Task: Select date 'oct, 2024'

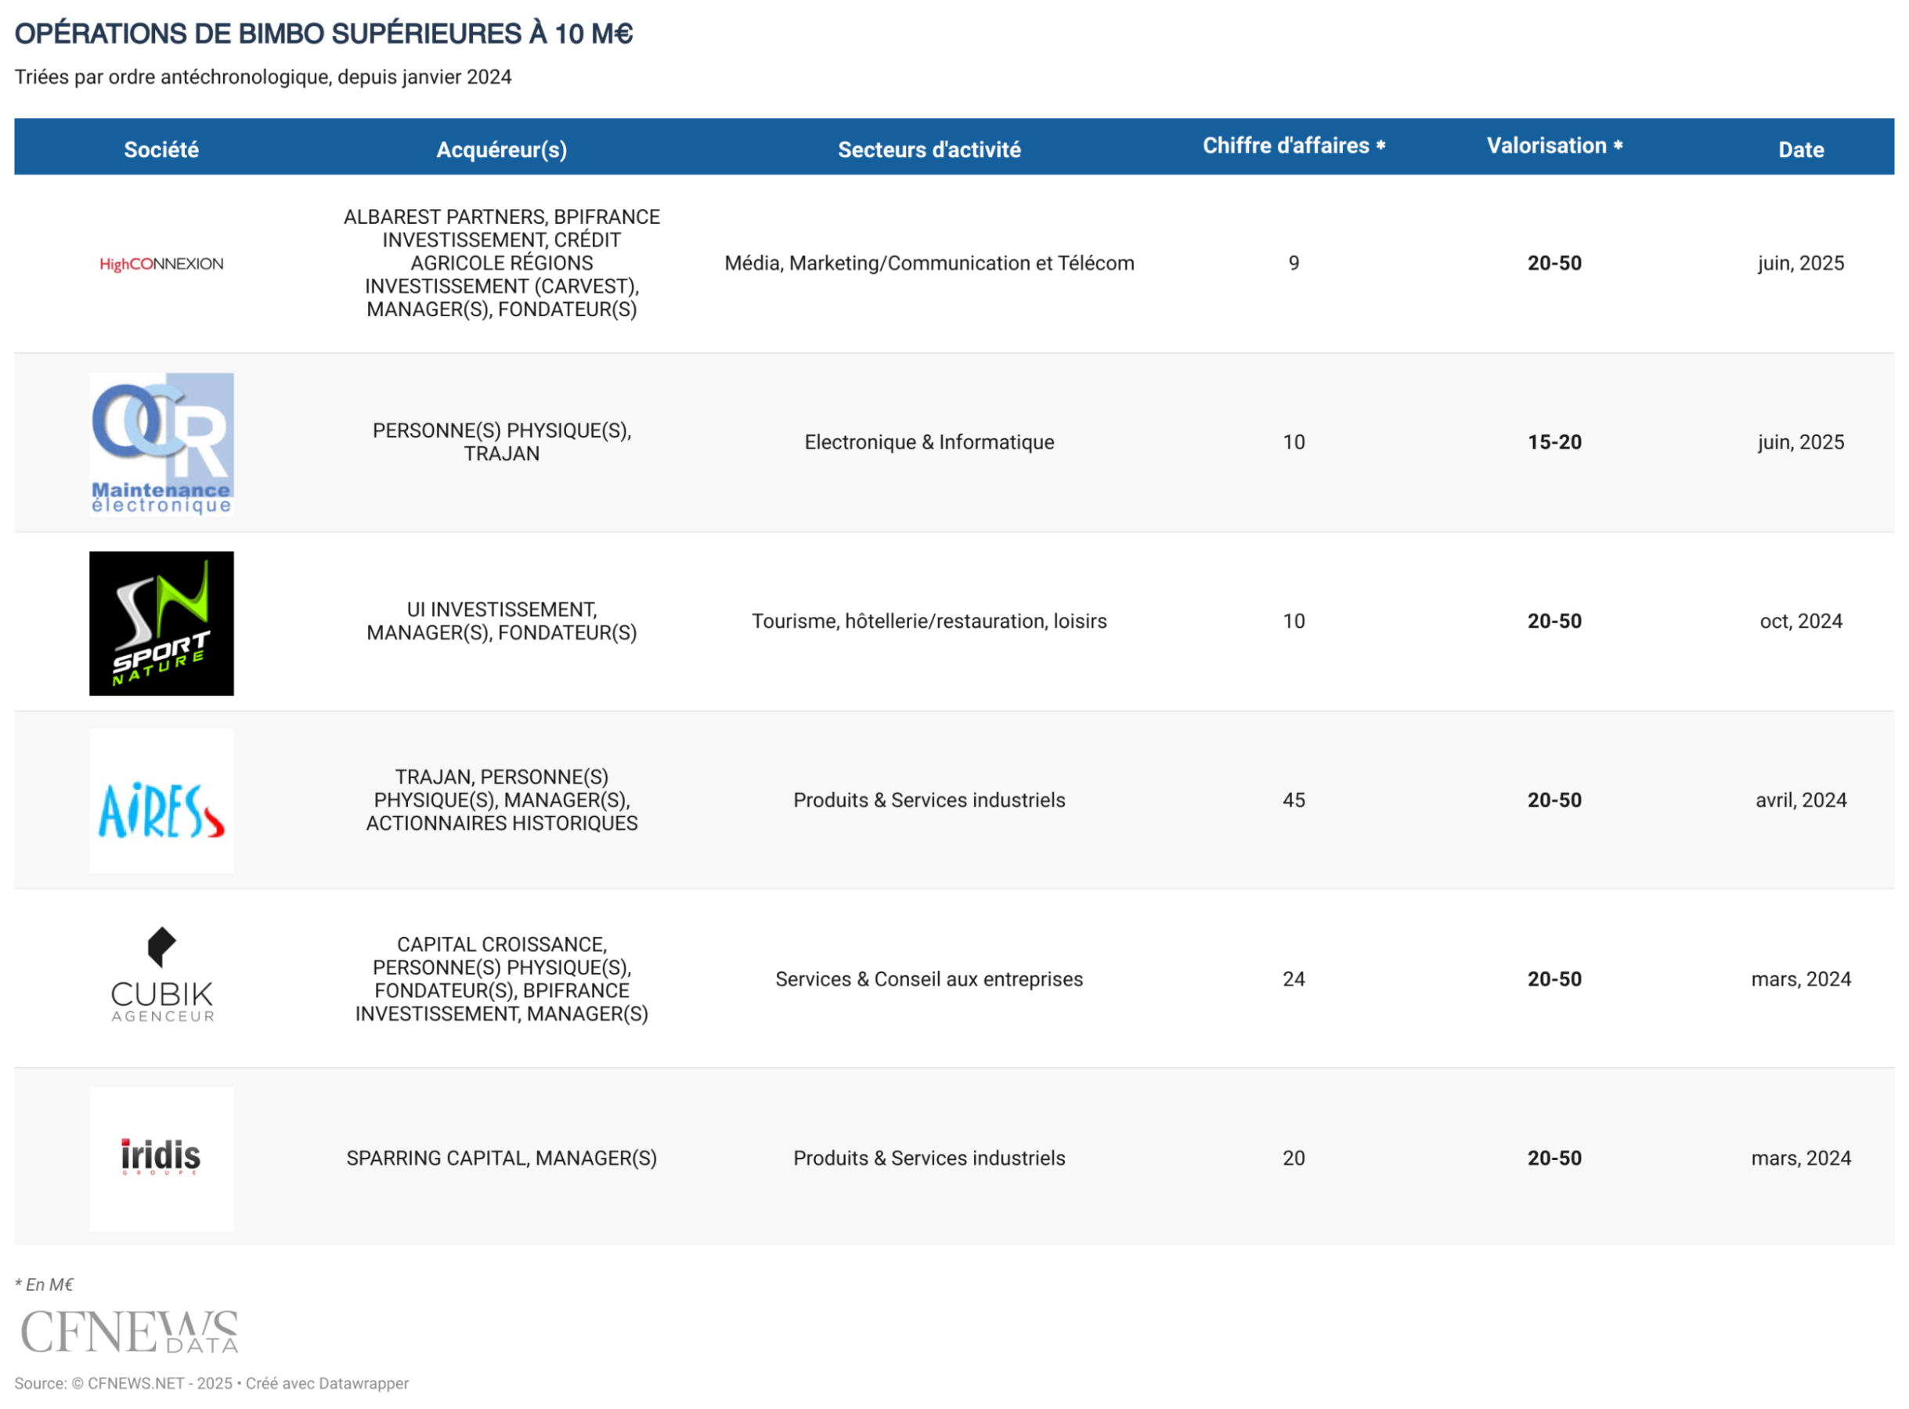Action: [1801, 621]
